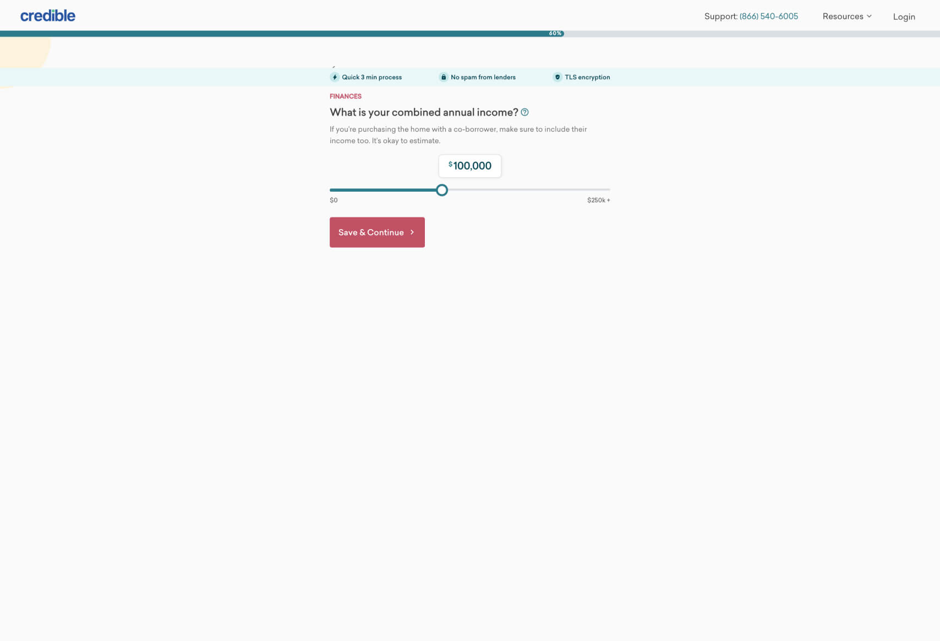The image size is (940, 641).
Task: Click the Credible logo
Action: 48,16
